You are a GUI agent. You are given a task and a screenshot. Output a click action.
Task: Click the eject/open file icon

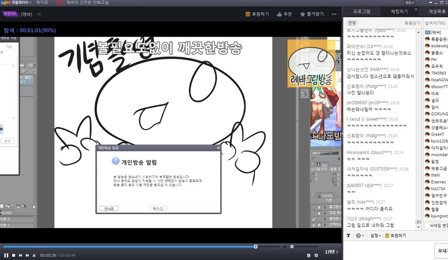34,255
